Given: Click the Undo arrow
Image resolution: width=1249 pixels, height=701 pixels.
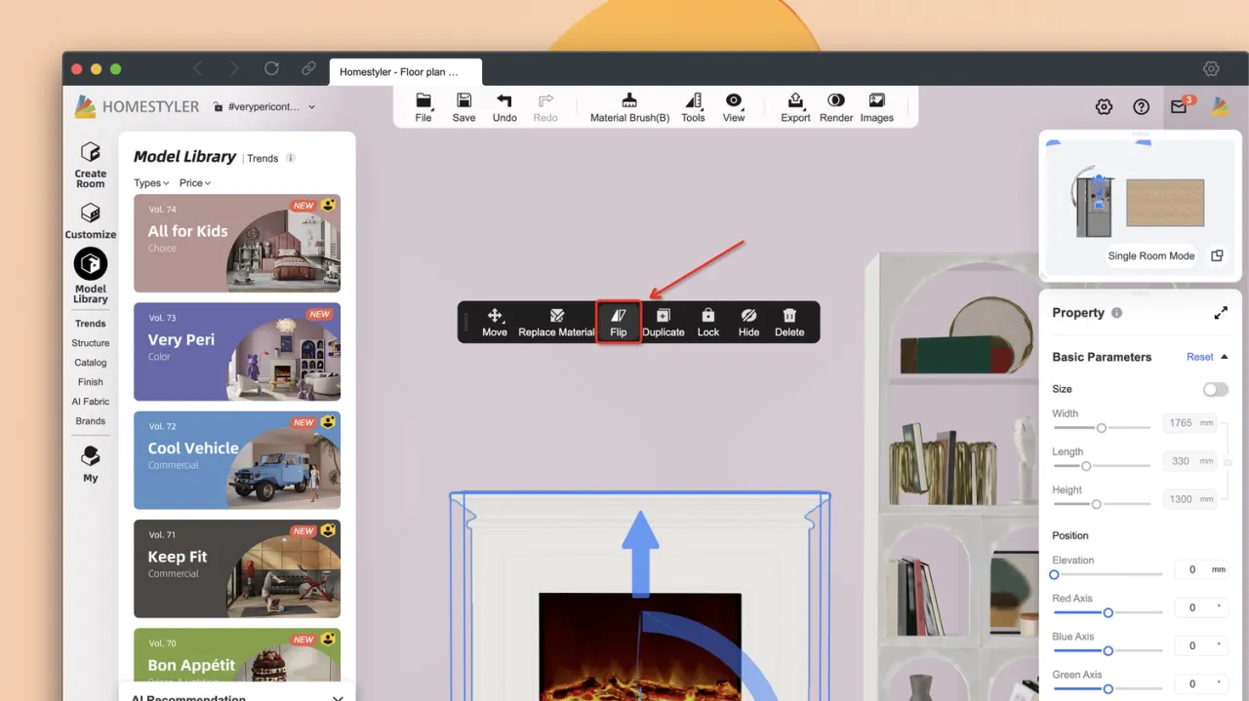Looking at the screenshot, I should tap(504, 107).
